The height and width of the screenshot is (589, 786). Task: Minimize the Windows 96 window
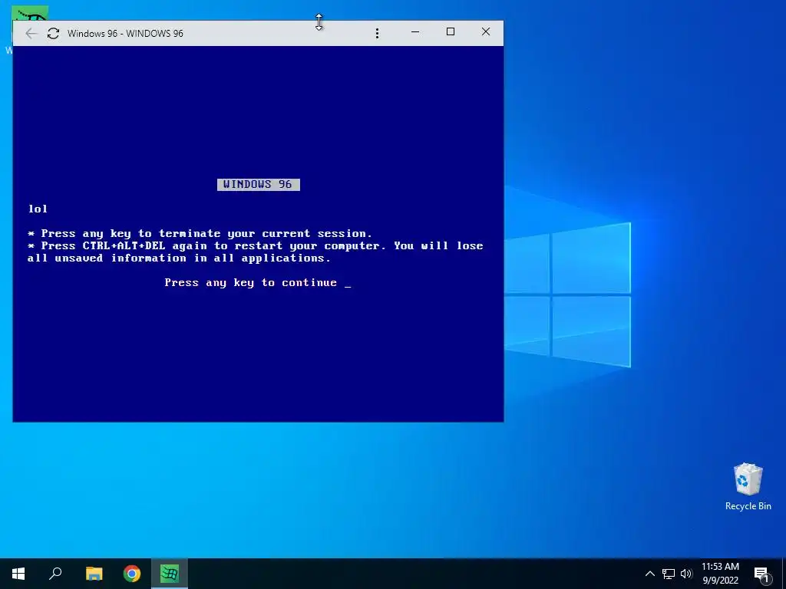(415, 32)
